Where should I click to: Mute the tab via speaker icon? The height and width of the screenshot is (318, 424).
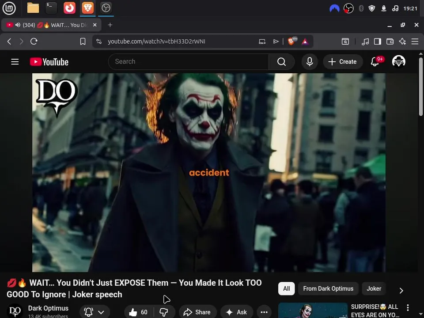click(18, 25)
